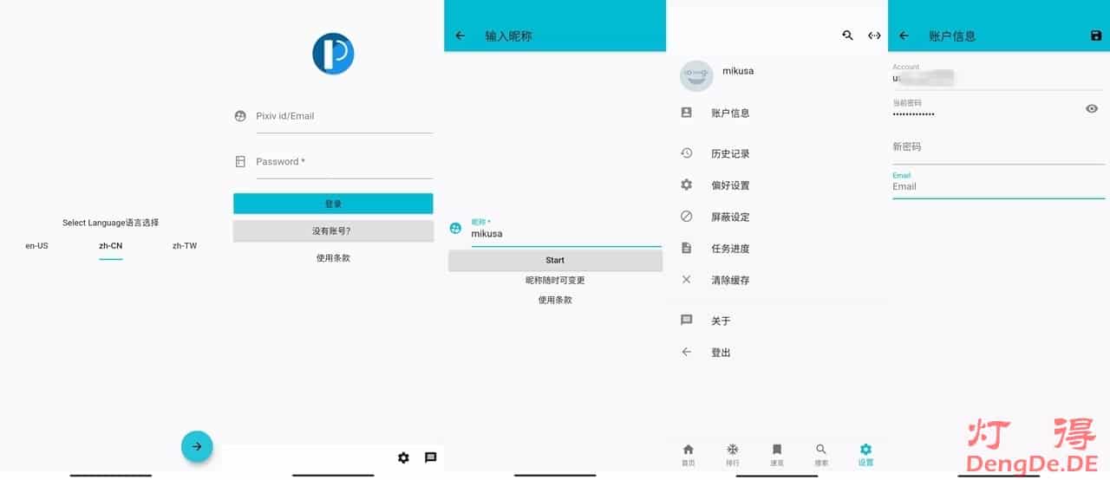
Task: Tap the icon beside the Password field
Action: 240,162
